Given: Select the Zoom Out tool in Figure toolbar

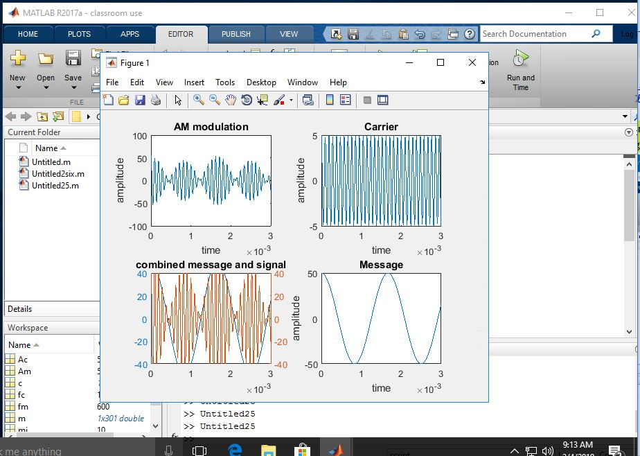Looking at the screenshot, I should point(215,100).
